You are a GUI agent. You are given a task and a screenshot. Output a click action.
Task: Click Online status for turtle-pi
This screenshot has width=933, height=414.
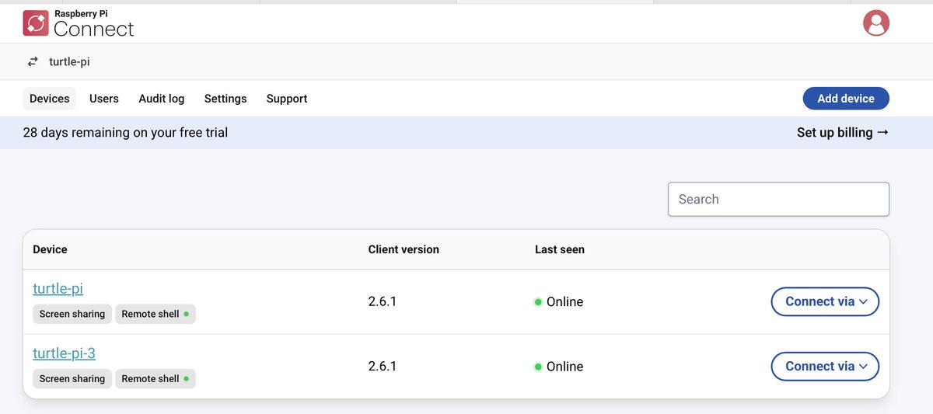click(559, 301)
